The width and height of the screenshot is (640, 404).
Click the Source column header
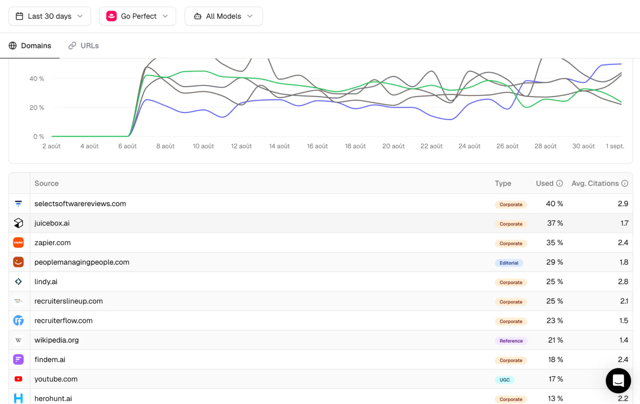[46, 183]
